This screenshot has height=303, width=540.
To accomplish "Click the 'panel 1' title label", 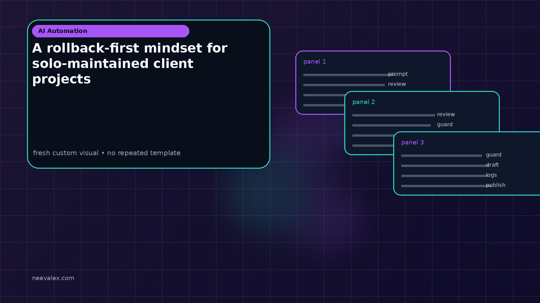I will tap(315, 62).
